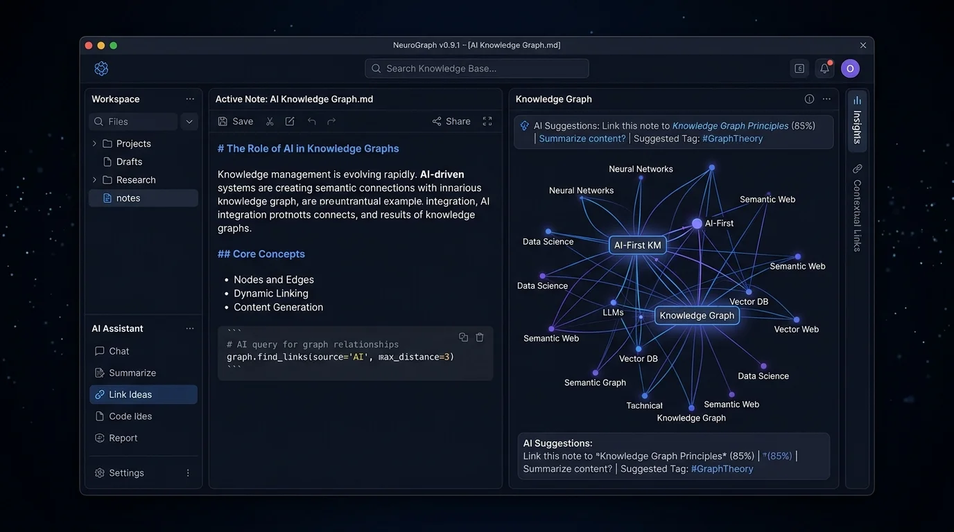This screenshot has height=532, width=954.
Task: Select the boxed Knowledge Graph node
Action: (x=697, y=315)
